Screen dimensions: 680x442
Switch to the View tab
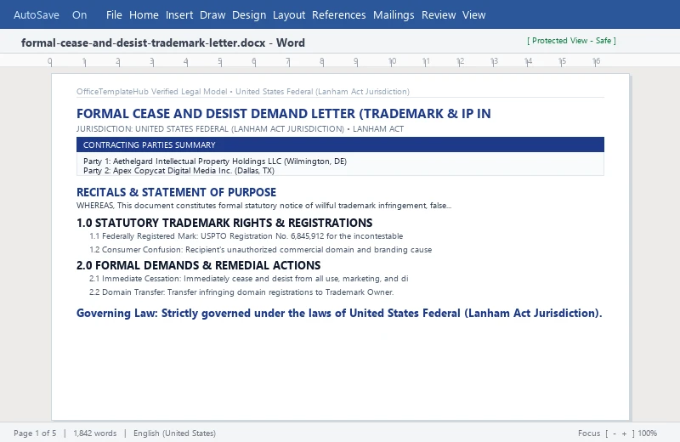[473, 14]
